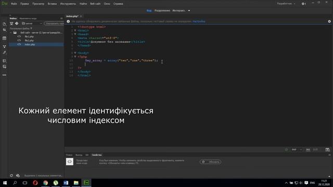
Task: Click the Remove Comment icon in sidebar
Action: pos(4,67)
